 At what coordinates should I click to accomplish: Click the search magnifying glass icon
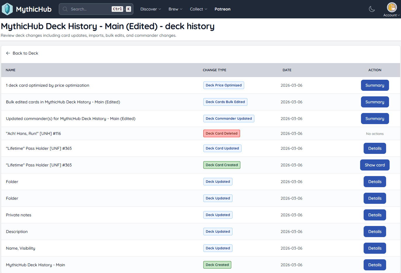click(65, 9)
